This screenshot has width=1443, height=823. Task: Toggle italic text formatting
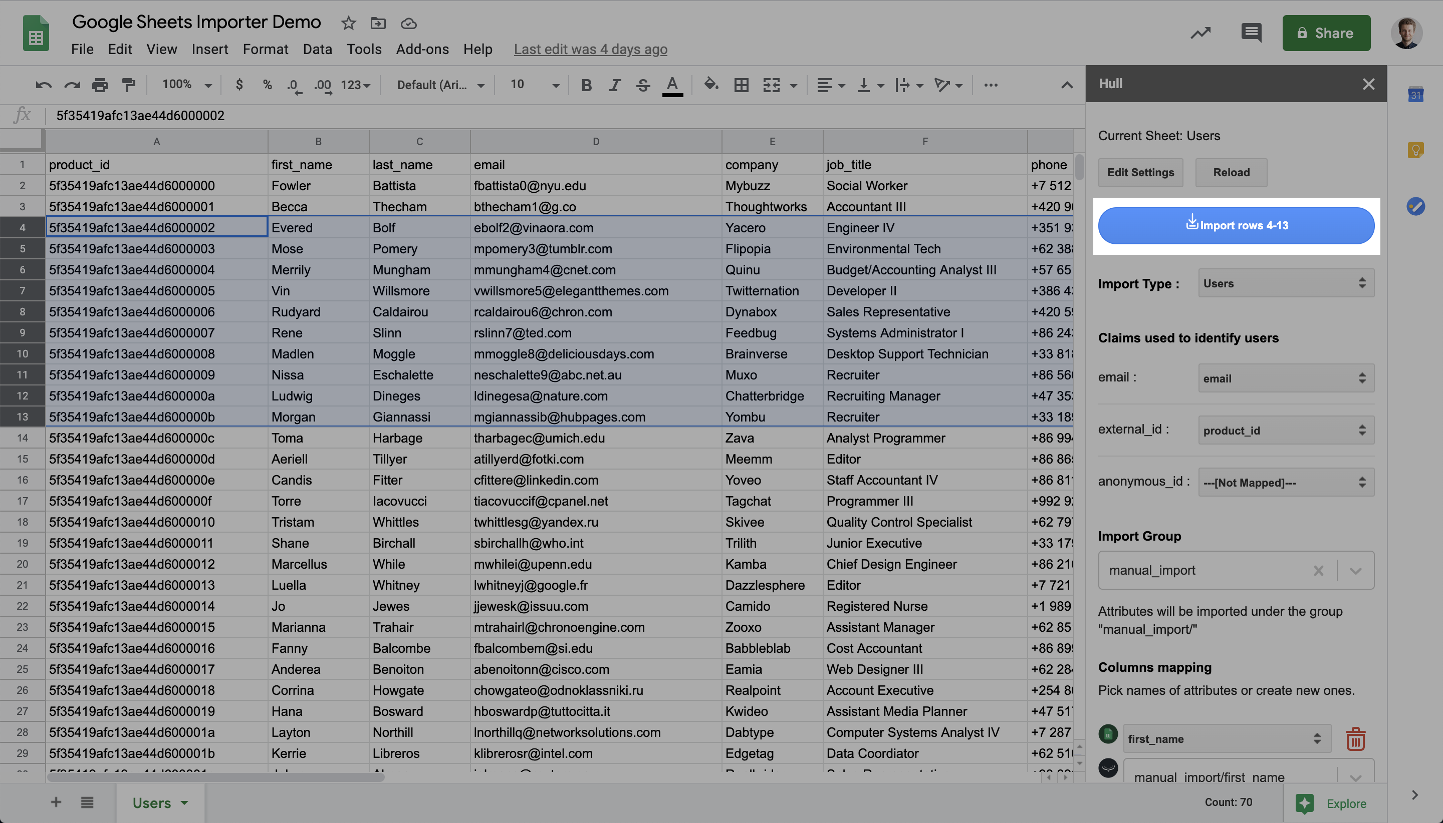click(614, 85)
